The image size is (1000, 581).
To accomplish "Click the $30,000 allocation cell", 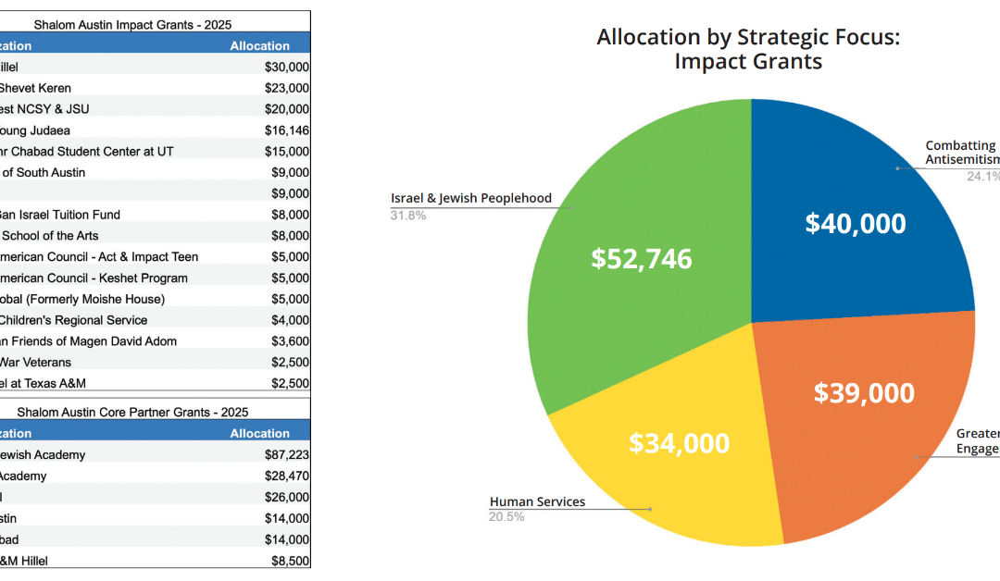I will coord(287,67).
